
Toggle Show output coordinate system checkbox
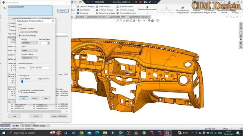[20, 91]
